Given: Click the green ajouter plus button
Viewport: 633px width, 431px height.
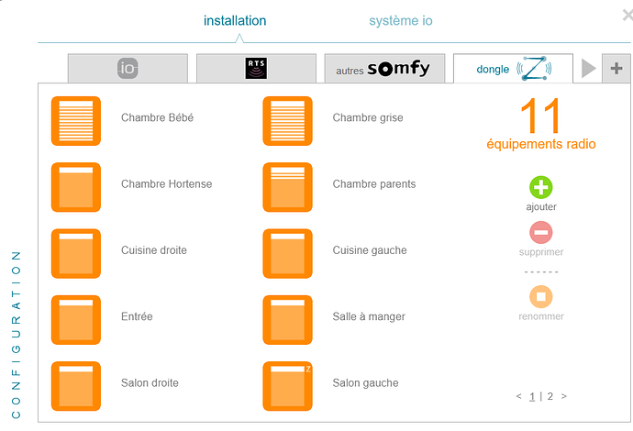Looking at the screenshot, I should [x=541, y=187].
